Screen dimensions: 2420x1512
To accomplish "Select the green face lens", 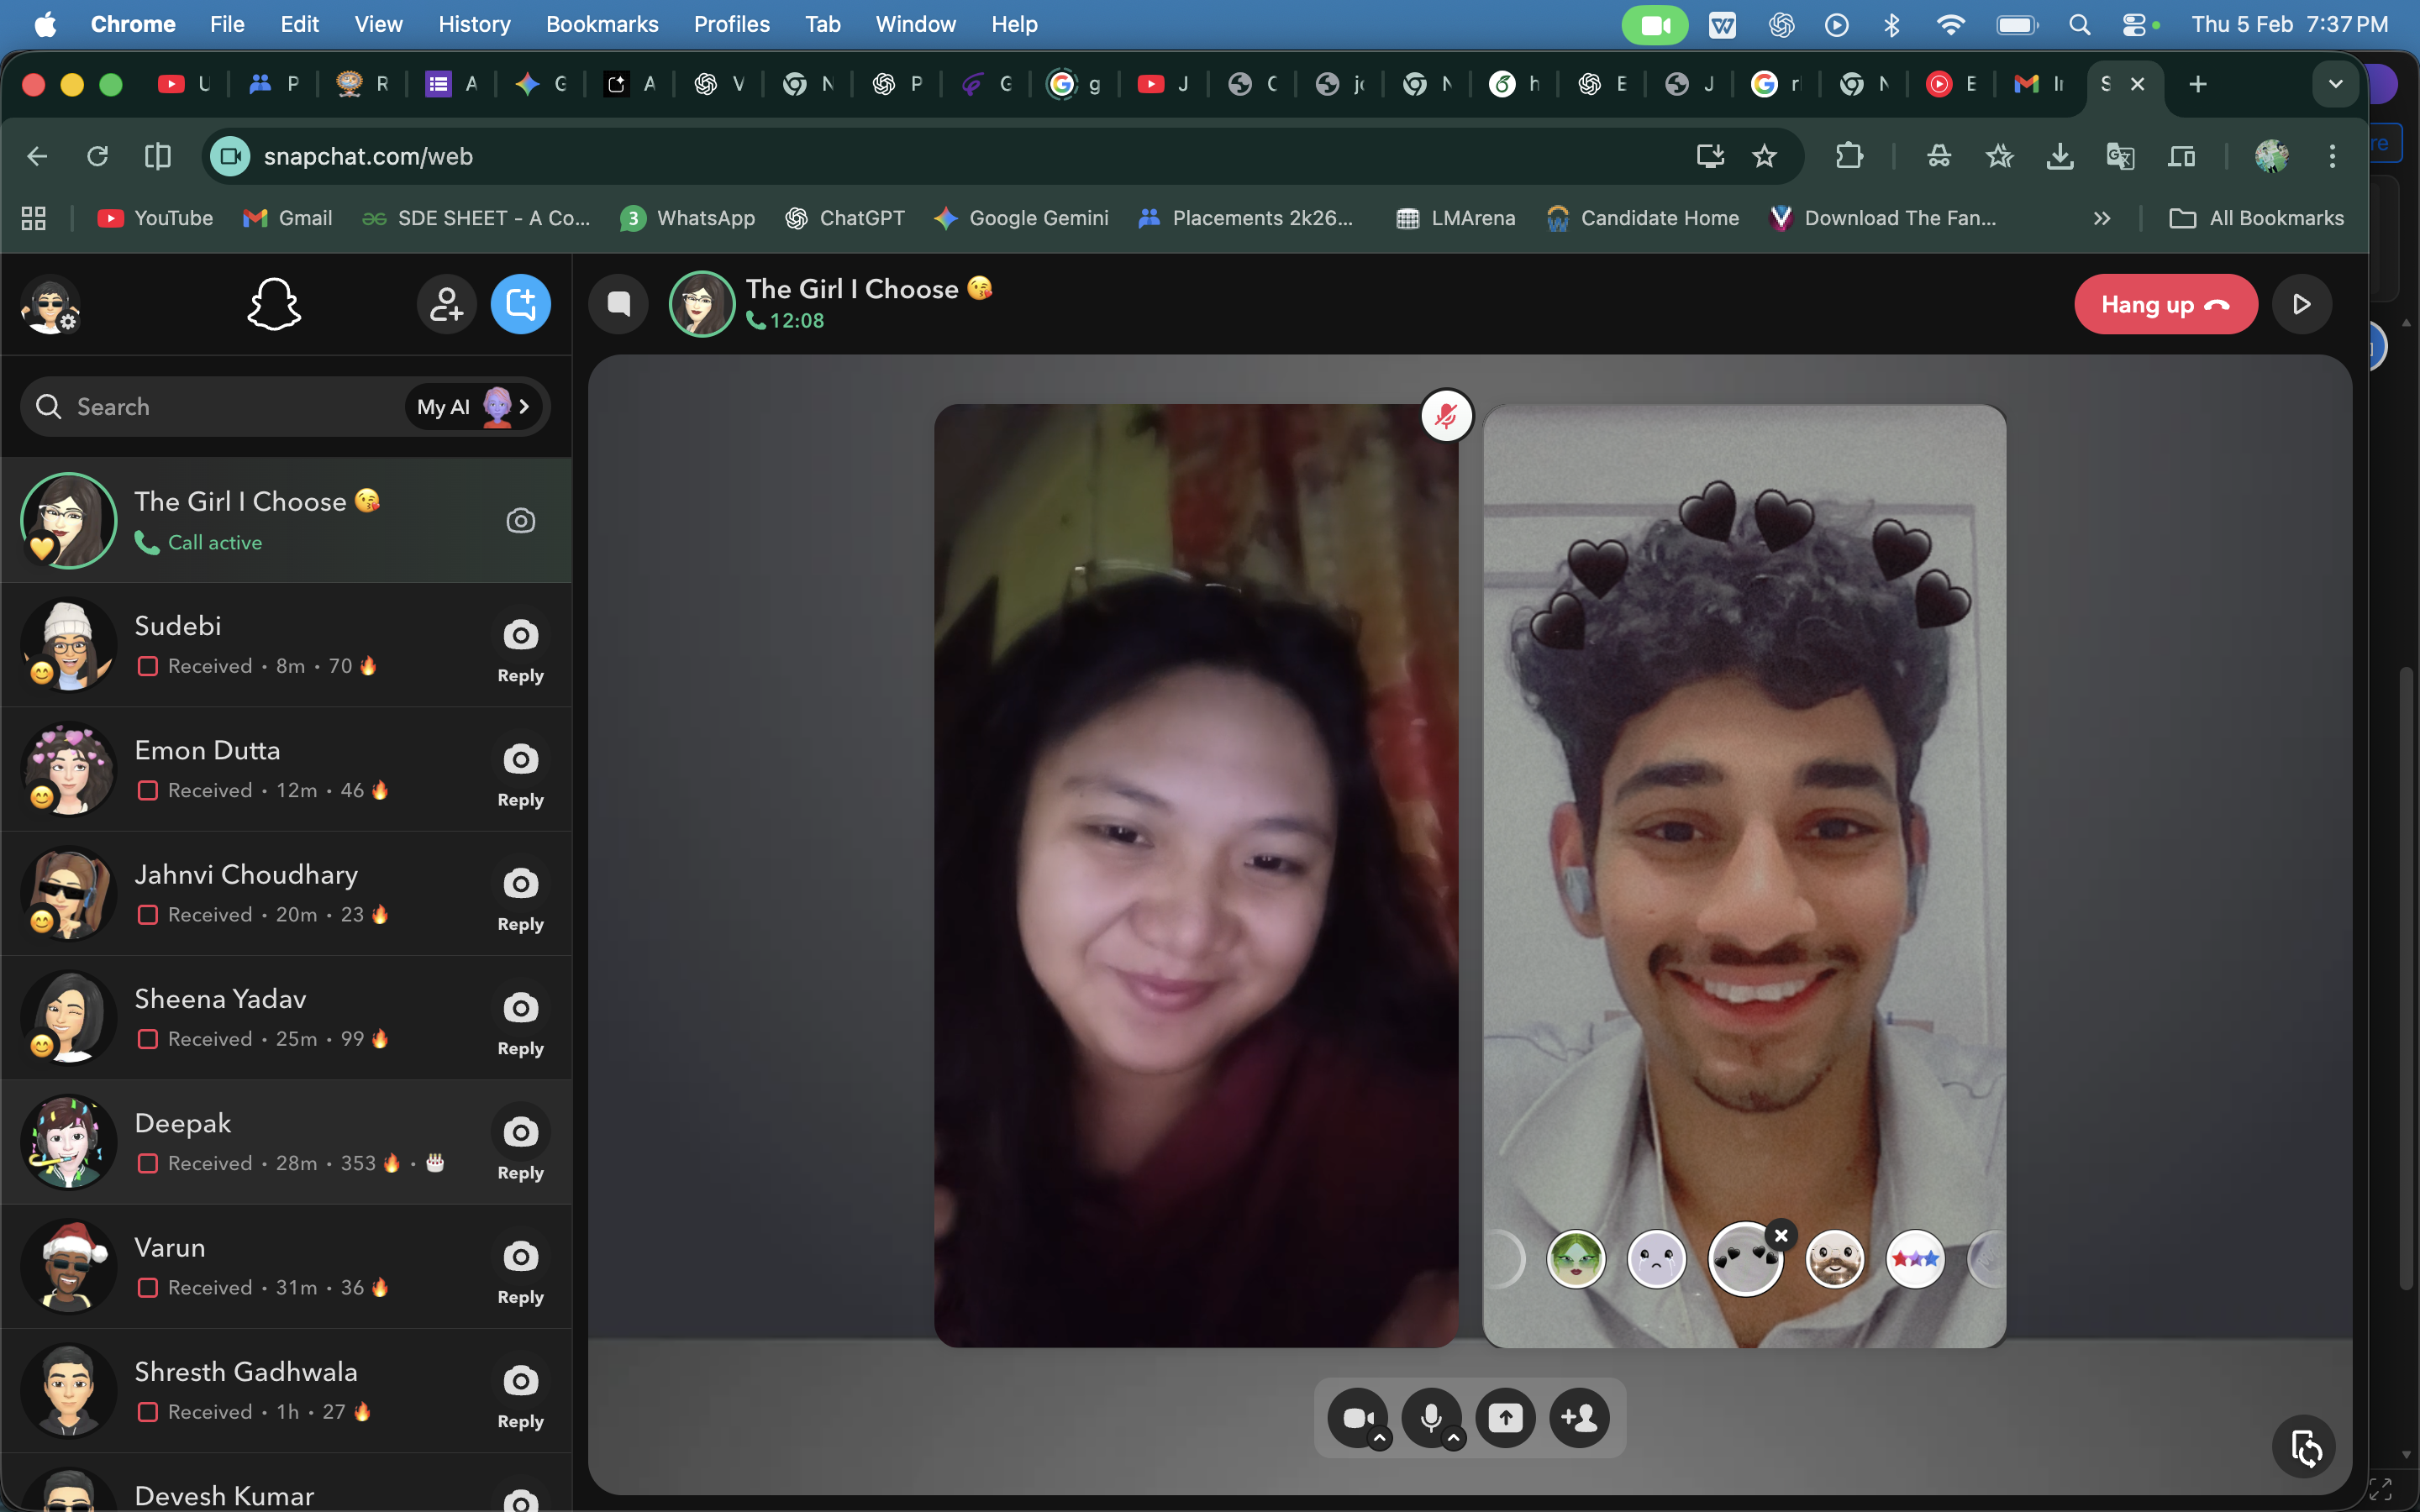I will click(x=1575, y=1259).
